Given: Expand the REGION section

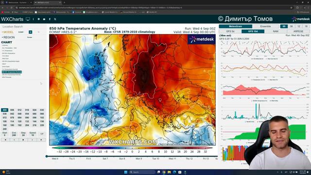Looking at the screenshot, I should pos(8,37).
